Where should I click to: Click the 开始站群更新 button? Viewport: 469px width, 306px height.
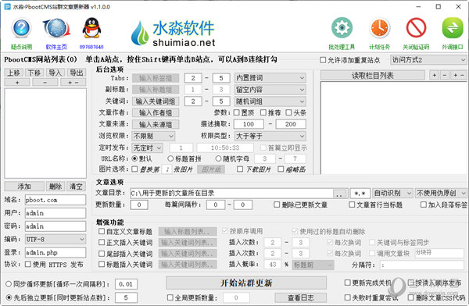point(246,283)
